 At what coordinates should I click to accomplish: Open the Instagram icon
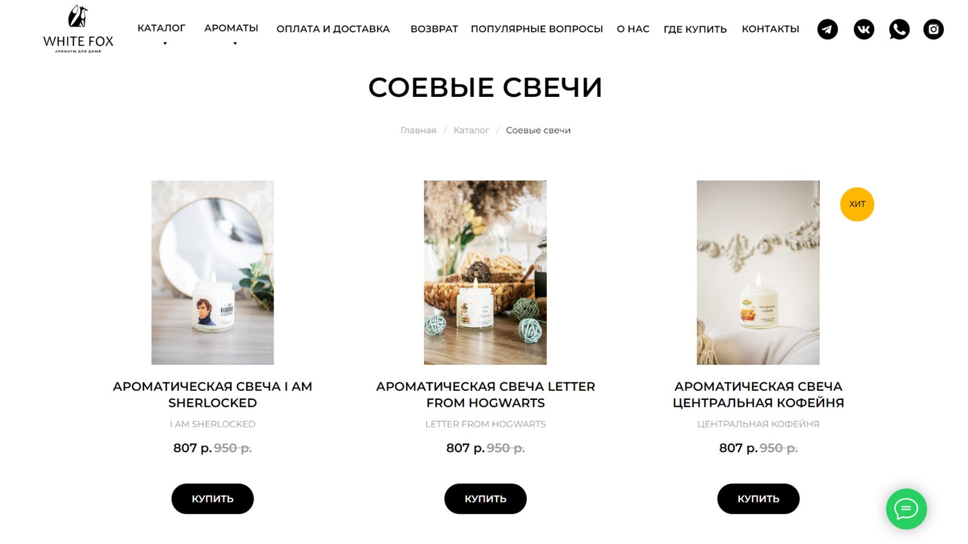[934, 29]
